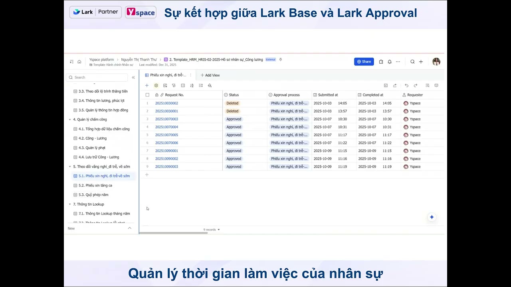
Task: Open the Sort toolbar icon
Action: coord(192,85)
